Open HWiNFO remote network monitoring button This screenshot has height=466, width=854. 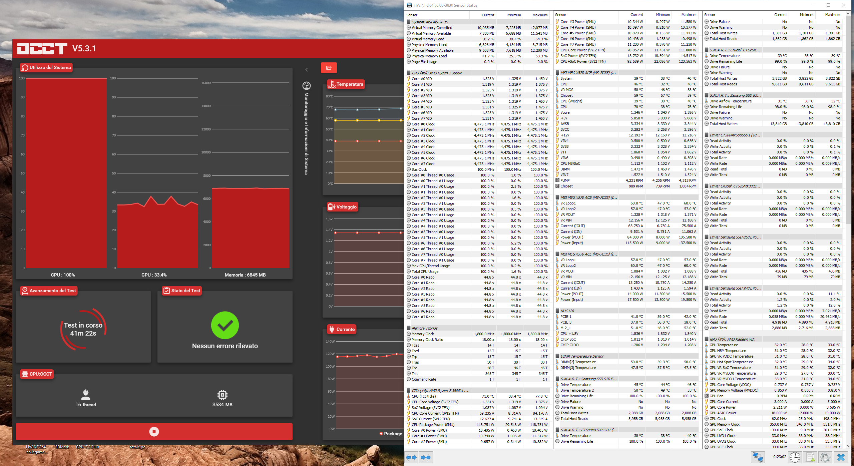(x=758, y=457)
